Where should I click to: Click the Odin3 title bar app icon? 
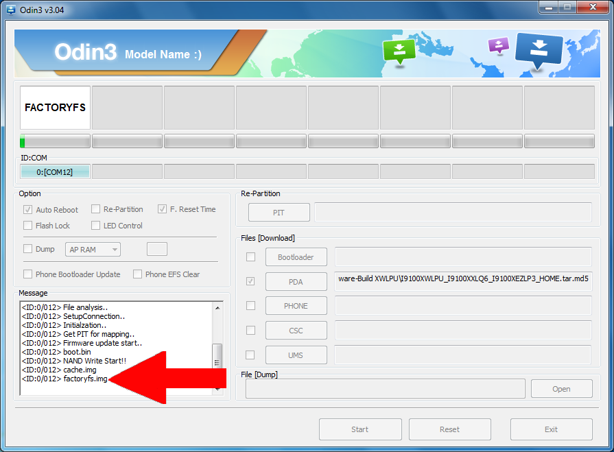10,10
